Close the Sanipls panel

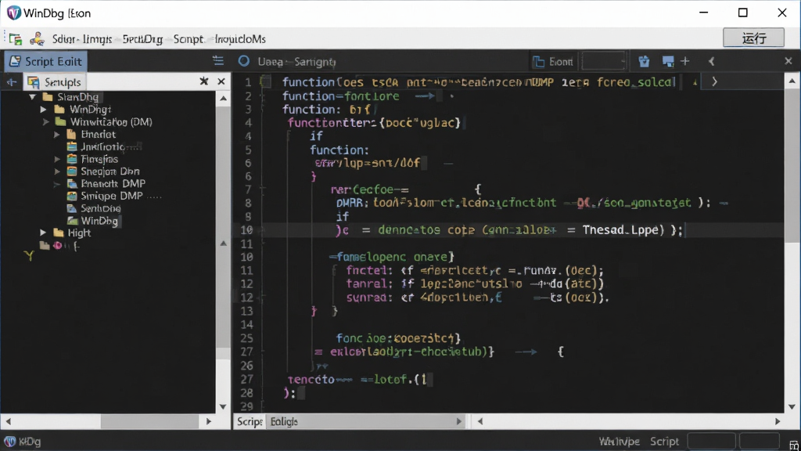[x=221, y=81]
